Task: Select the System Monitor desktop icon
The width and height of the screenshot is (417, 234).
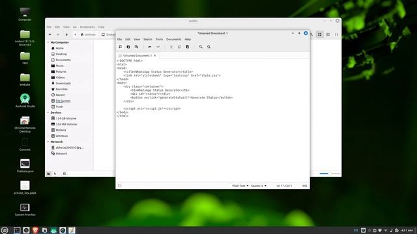Action: tap(25, 209)
